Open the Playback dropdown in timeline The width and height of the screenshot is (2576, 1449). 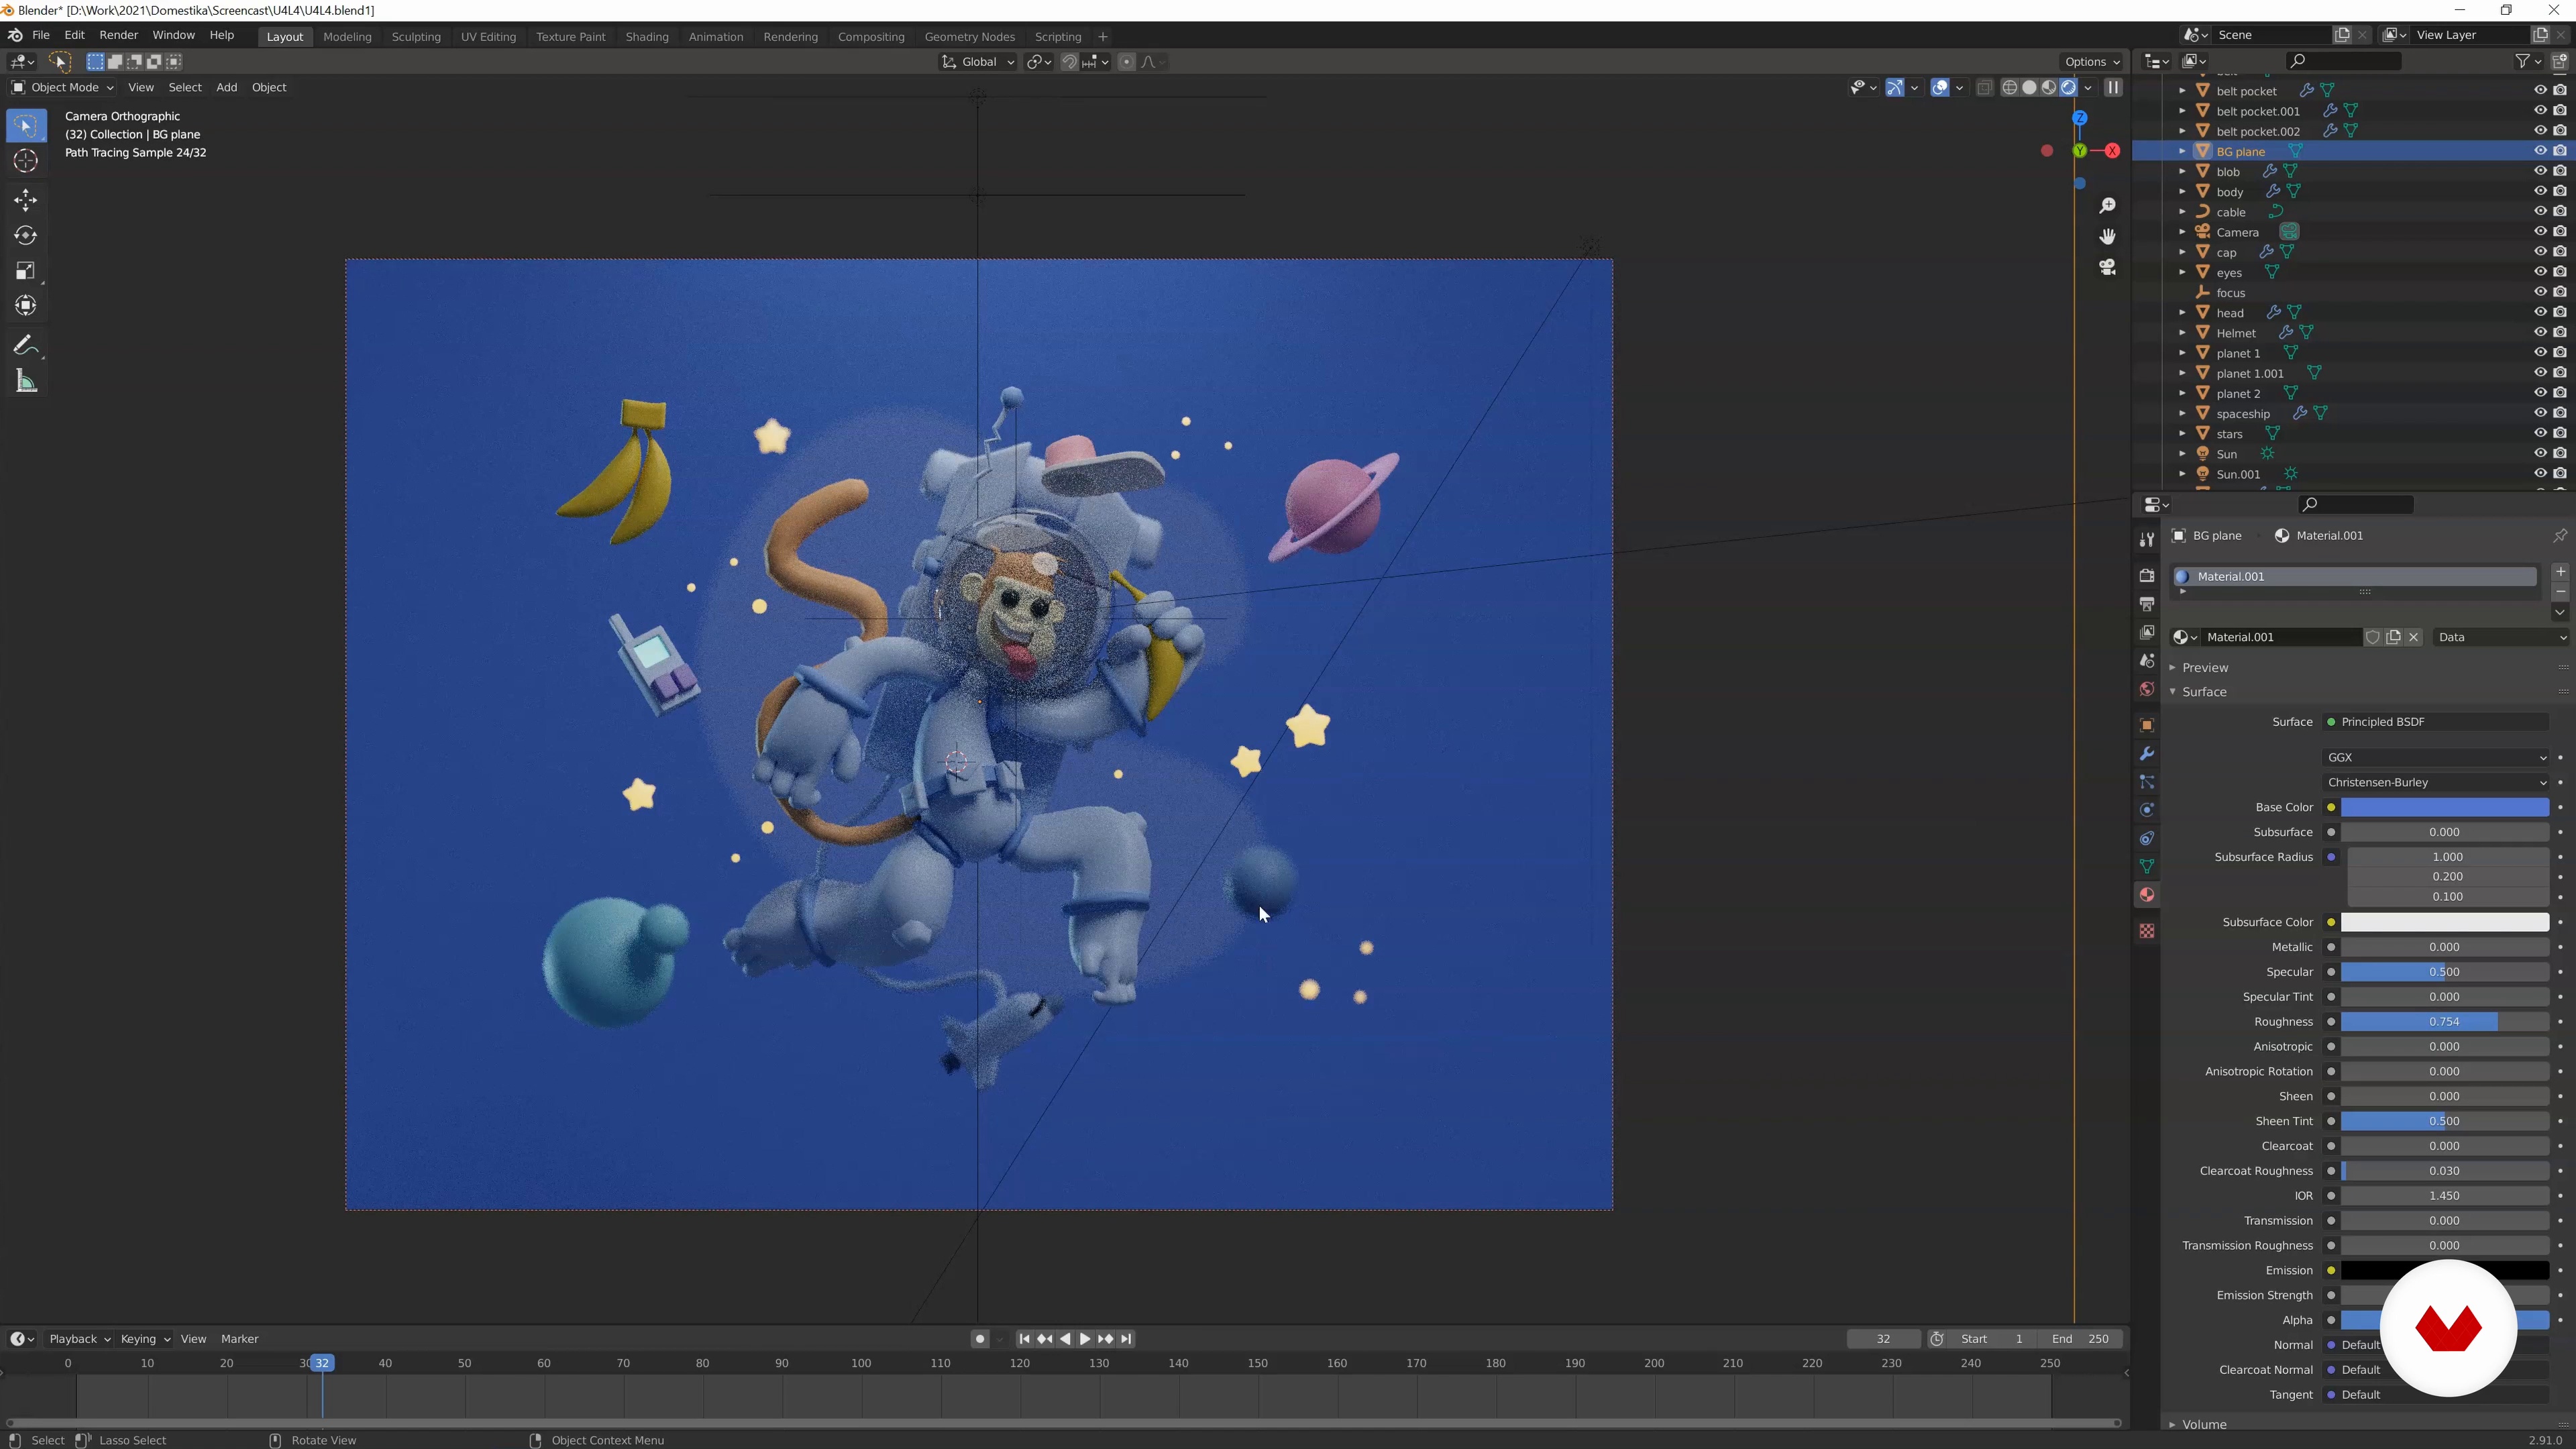pyautogui.click(x=79, y=1339)
